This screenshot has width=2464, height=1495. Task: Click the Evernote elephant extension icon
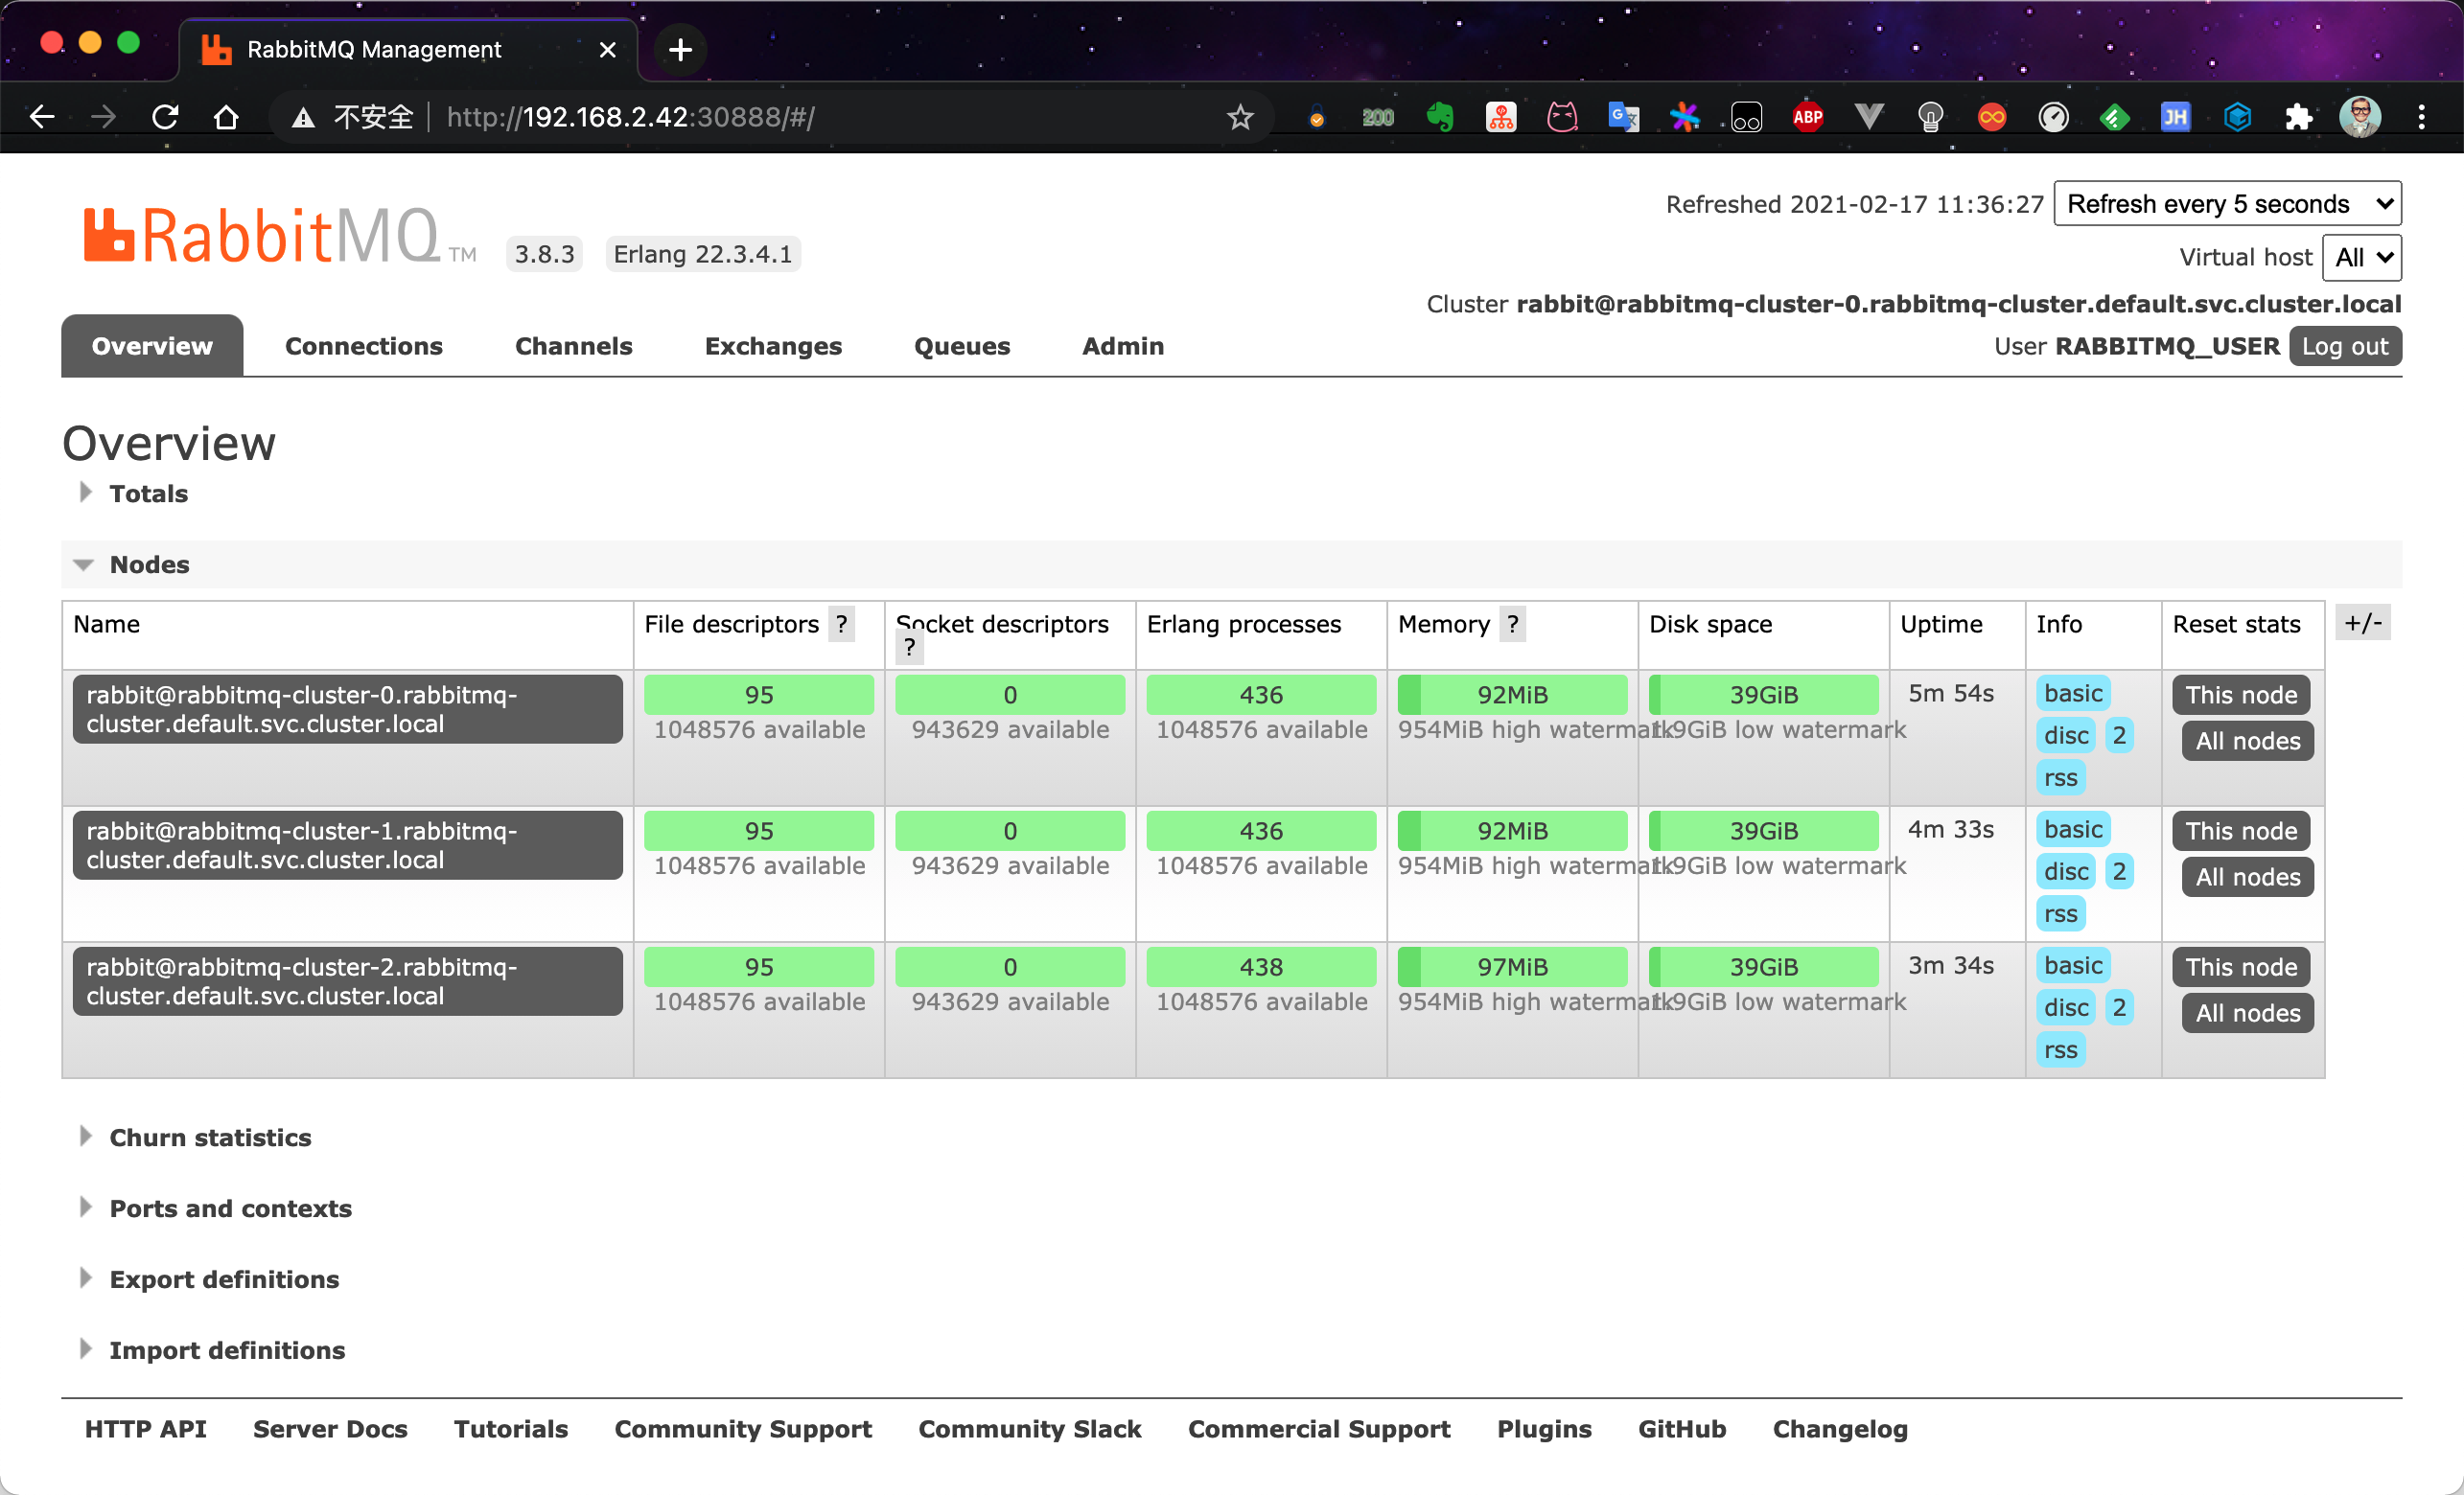(1439, 118)
